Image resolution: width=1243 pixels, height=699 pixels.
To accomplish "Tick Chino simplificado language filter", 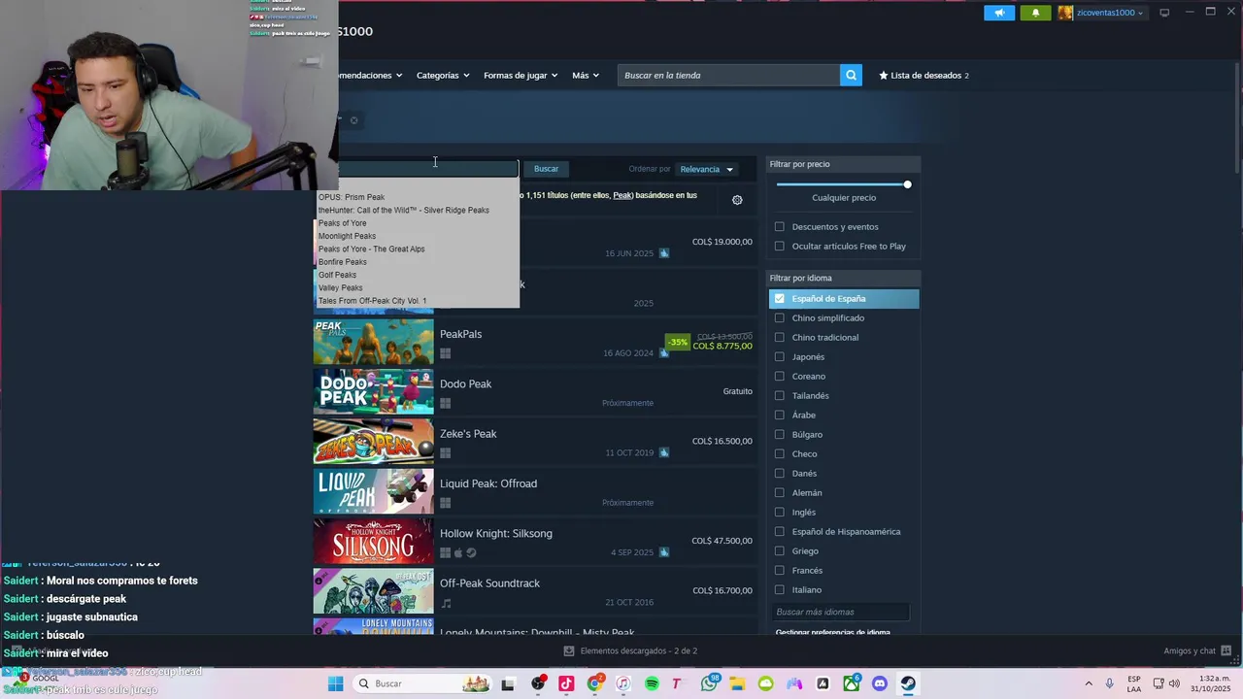I will point(779,317).
